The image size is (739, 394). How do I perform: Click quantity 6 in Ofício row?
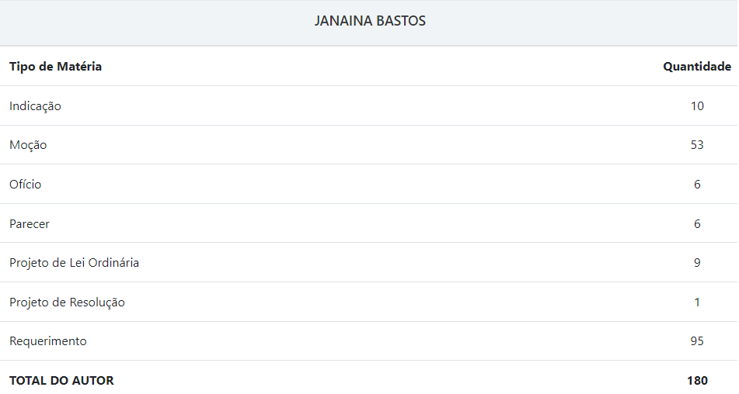tap(696, 185)
